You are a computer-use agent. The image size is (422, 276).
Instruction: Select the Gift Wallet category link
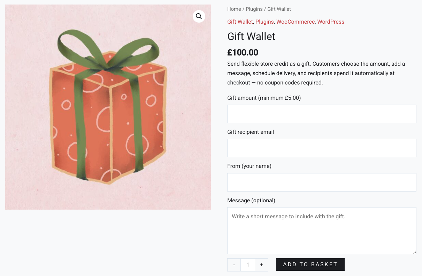[240, 22]
